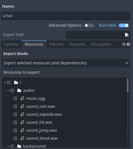Screen dimensions: 133x149
Task: Click the music.ogg audio file icon
Action: pyautogui.click(x=23, y=98)
